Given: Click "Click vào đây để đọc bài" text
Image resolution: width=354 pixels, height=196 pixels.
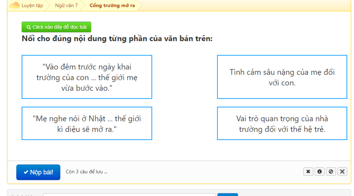Looking at the screenshot, I should pos(59,27).
